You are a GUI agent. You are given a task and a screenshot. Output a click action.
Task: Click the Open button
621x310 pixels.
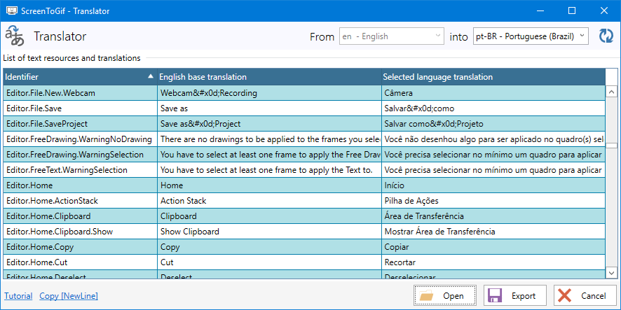(445, 296)
